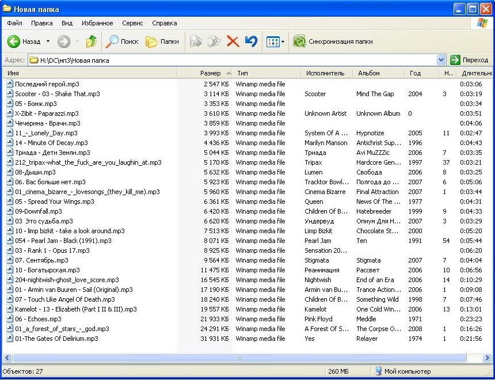
Task: Click the Copy To folder icon
Action: point(214,41)
